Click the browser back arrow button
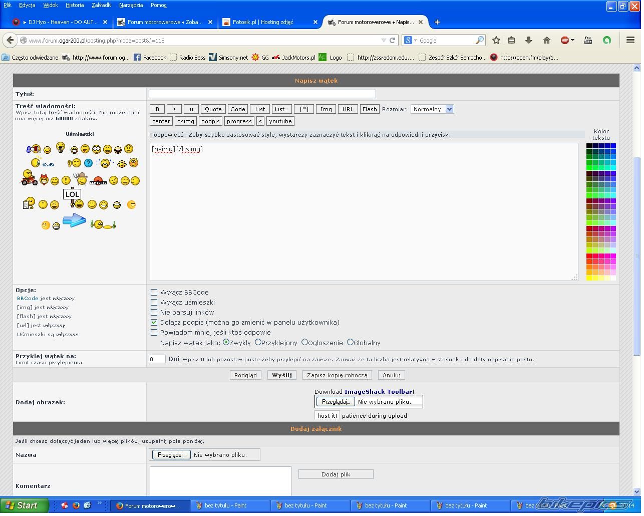The image size is (644, 516). click(x=10, y=40)
